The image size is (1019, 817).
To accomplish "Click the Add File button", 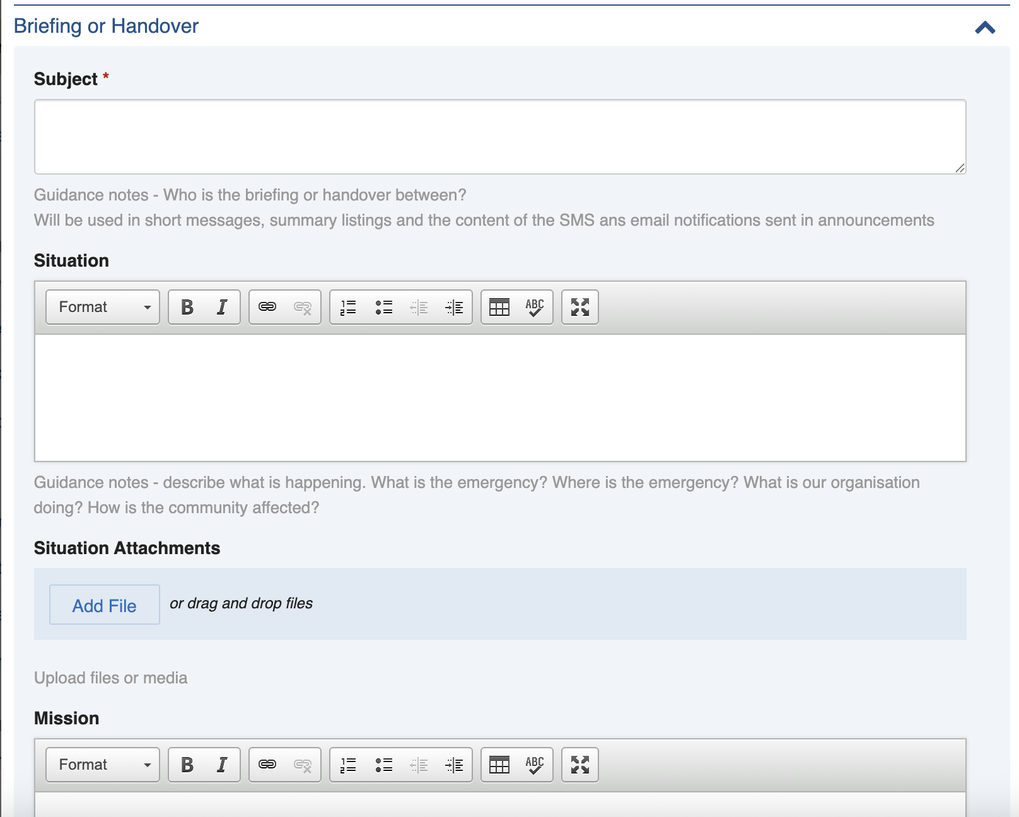I will click(105, 605).
